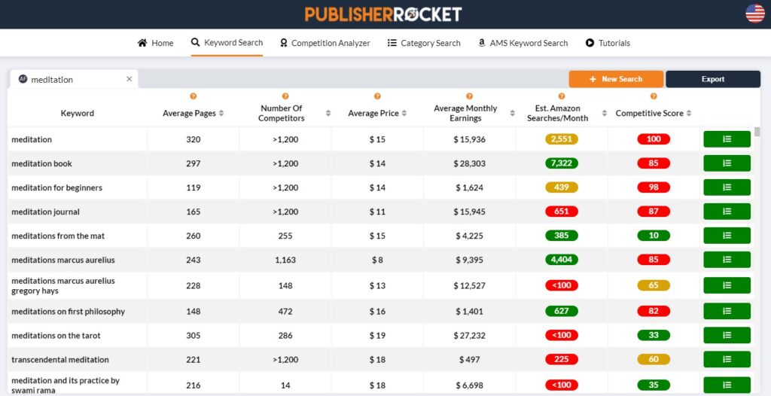Screen dimensions: 771x396
Task: Click the 472 competitors value
Action: tap(285, 312)
